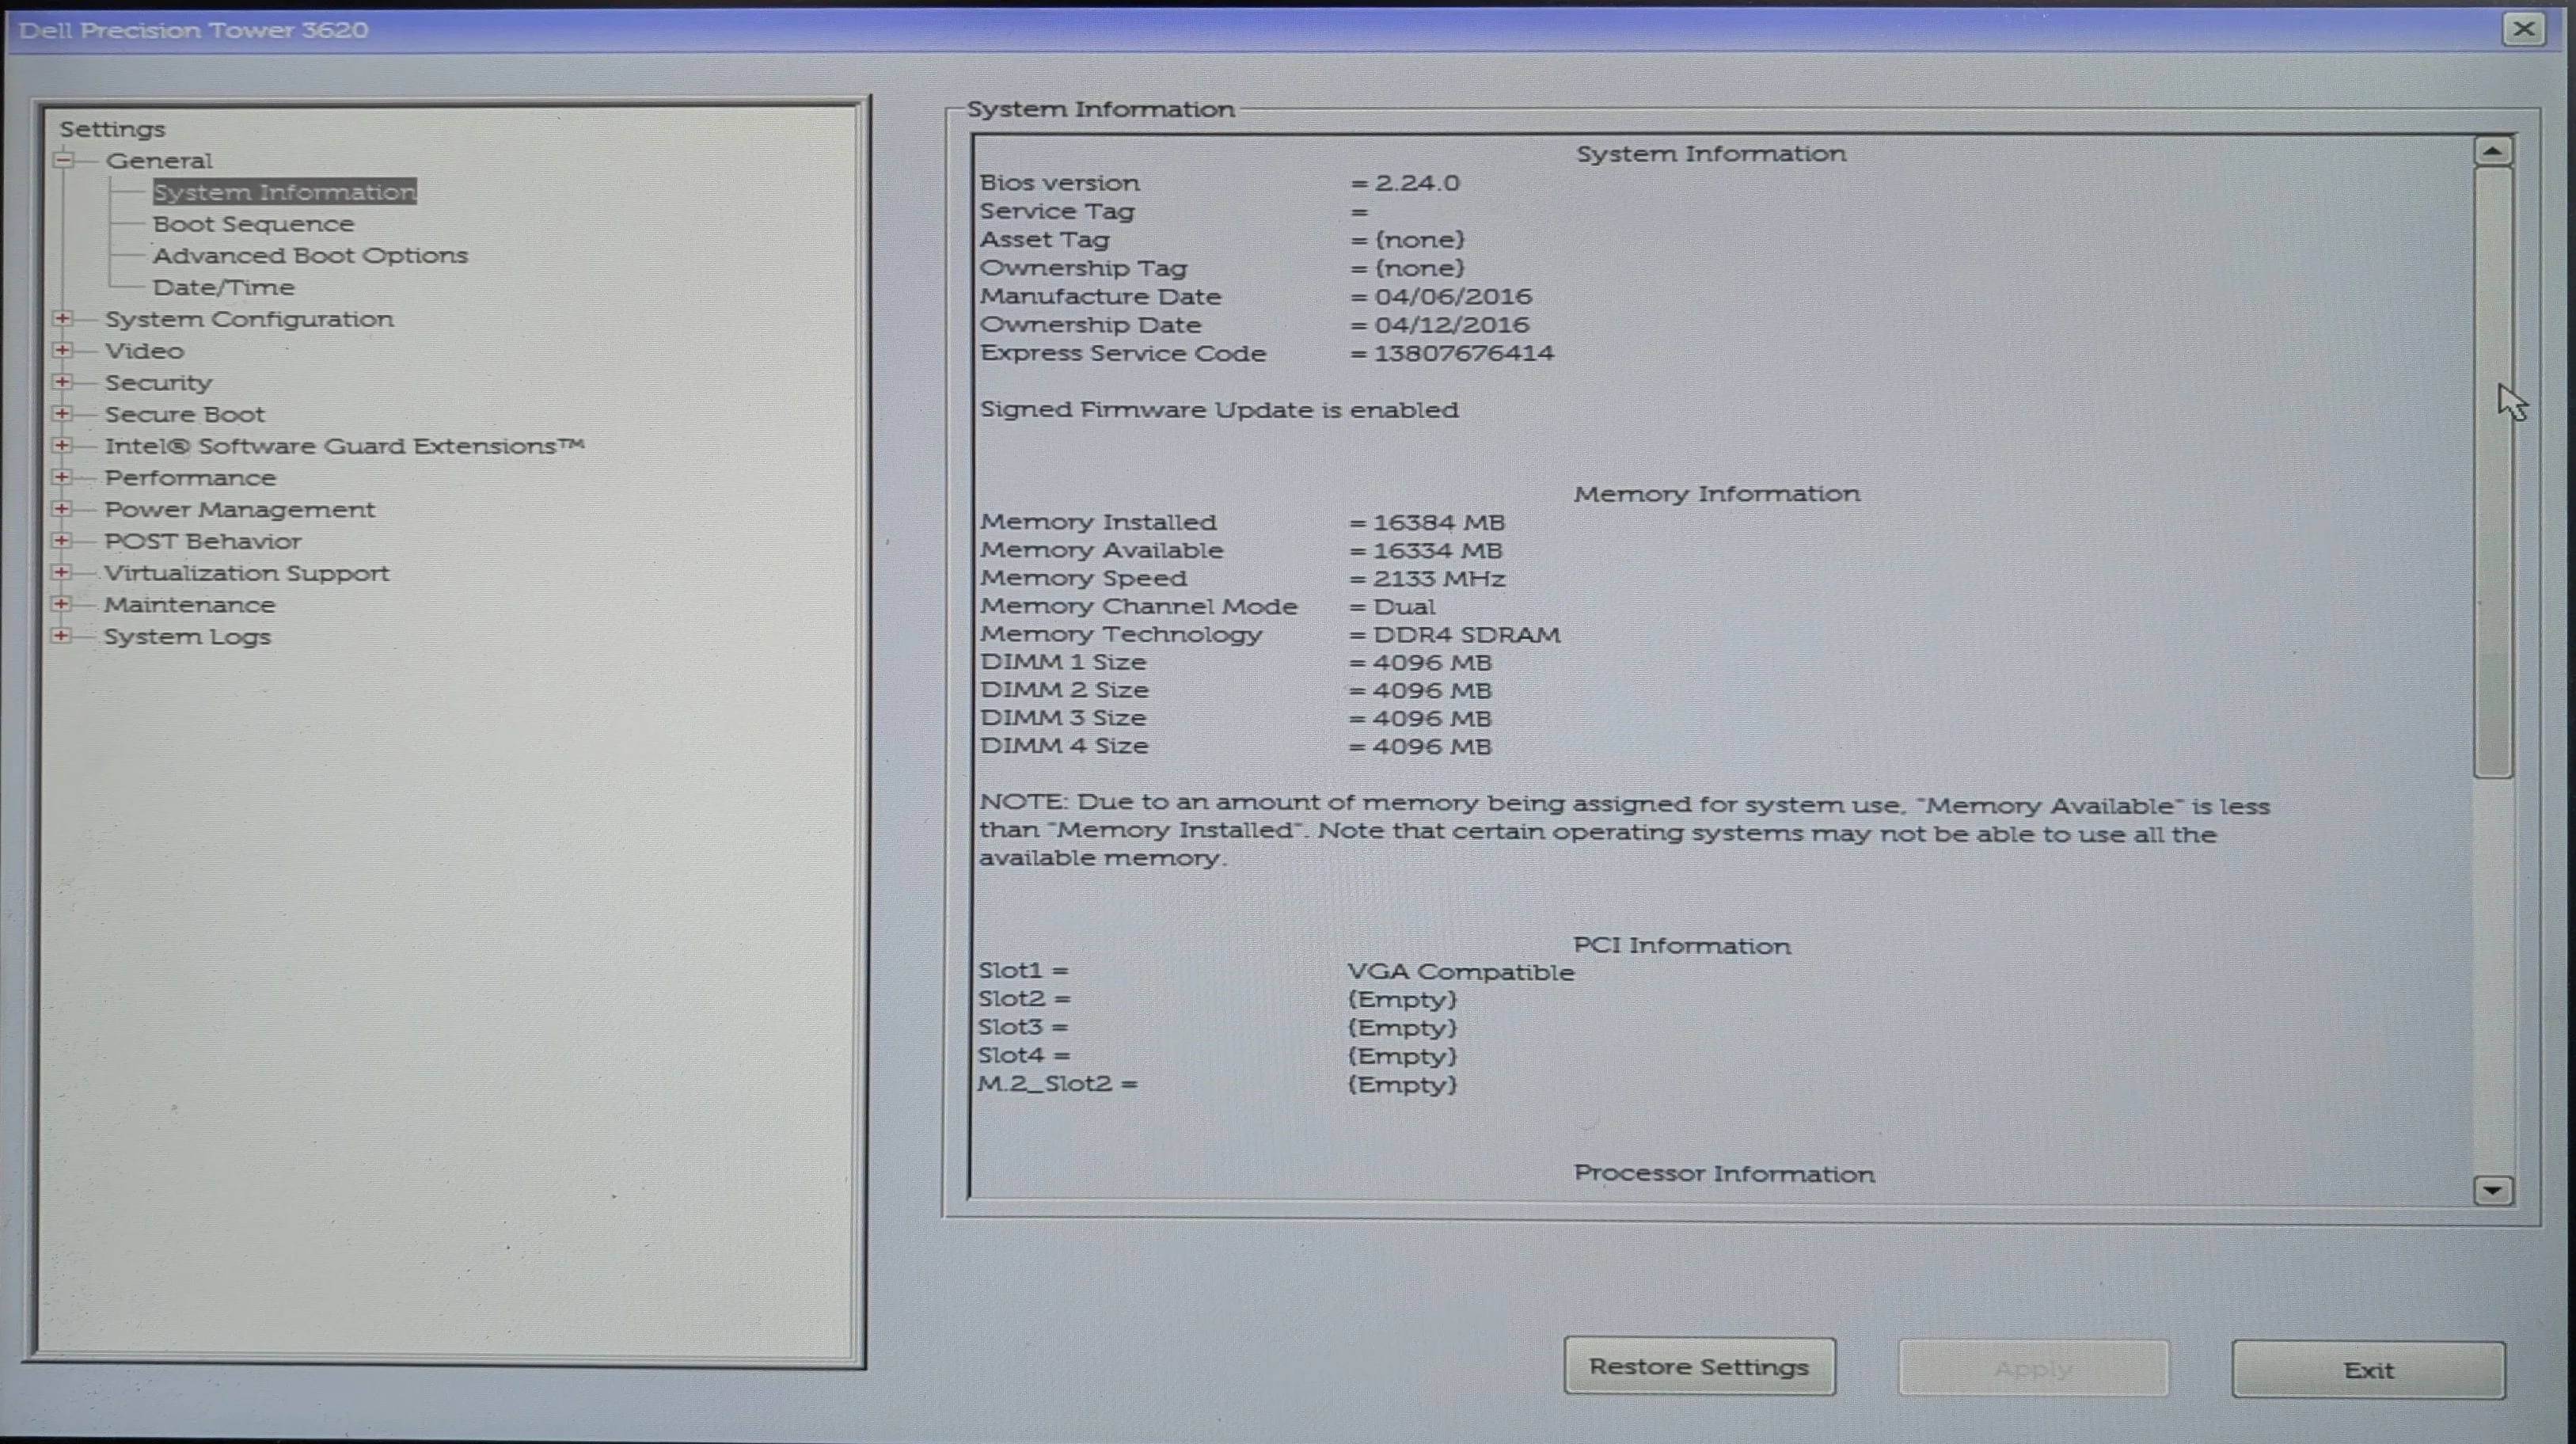The width and height of the screenshot is (2576, 1444).
Task: Click the Dell Precision Tower 3620 title
Action: 193,30
